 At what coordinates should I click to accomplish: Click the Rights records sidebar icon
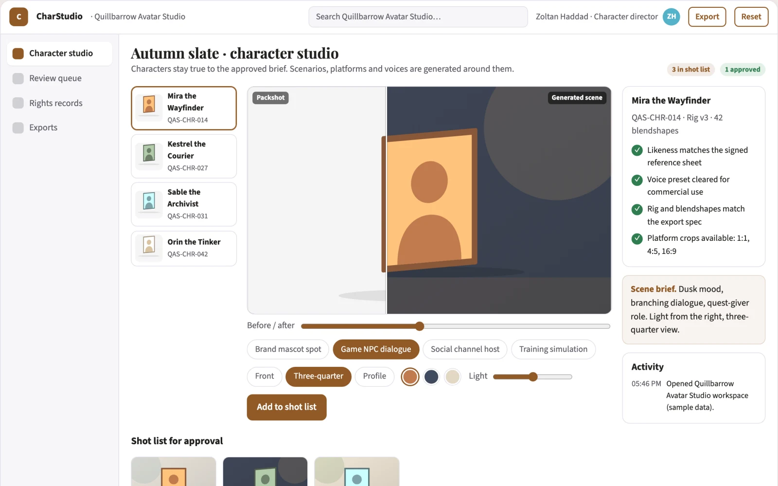18,103
